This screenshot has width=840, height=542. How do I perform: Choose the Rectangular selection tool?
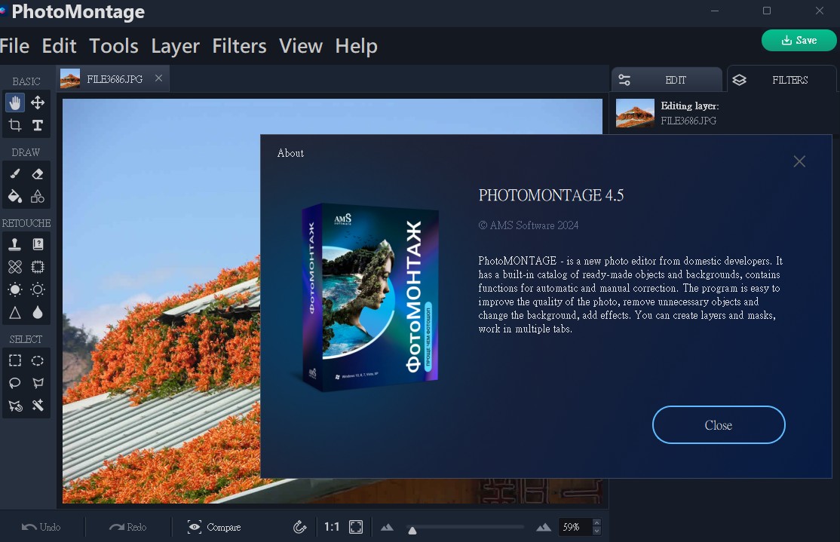point(15,361)
